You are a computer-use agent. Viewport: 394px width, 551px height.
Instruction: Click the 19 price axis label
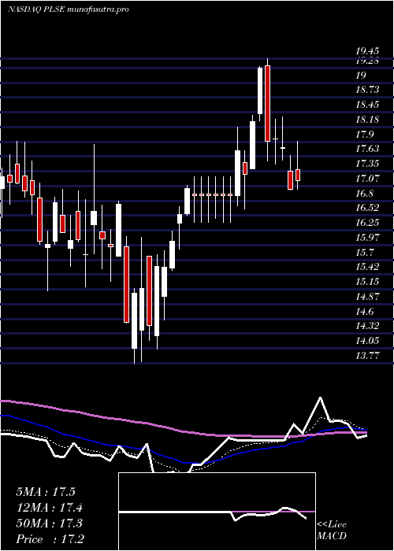(x=361, y=75)
